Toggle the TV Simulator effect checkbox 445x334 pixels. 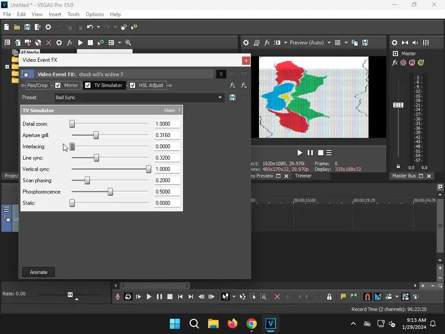[88, 85]
